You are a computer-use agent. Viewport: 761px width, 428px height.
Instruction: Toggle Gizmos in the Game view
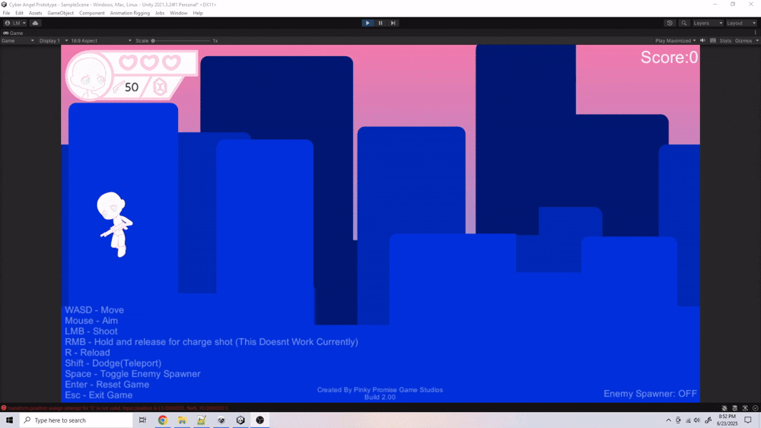pyautogui.click(x=743, y=41)
